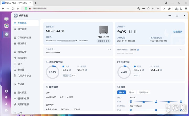Click the green shield security icon

pyautogui.click(x=26, y=9)
